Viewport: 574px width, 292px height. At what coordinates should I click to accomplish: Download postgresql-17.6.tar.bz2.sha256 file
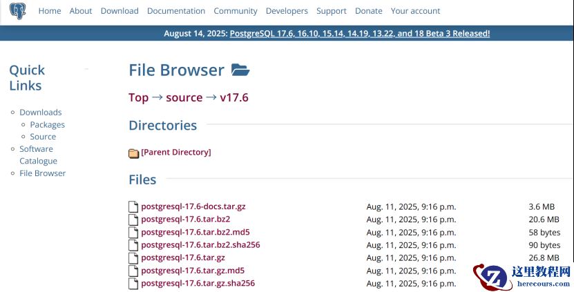[200, 245]
